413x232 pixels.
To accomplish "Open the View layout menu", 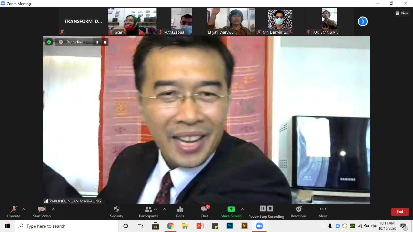I will coord(402,13).
